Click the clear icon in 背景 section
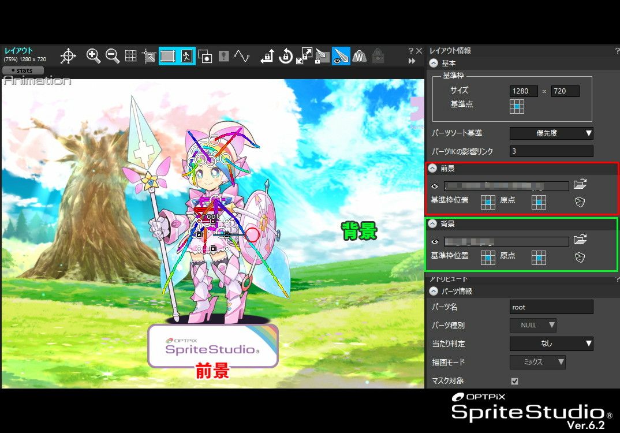The height and width of the screenshot is (433, 620). pos(580,257)
